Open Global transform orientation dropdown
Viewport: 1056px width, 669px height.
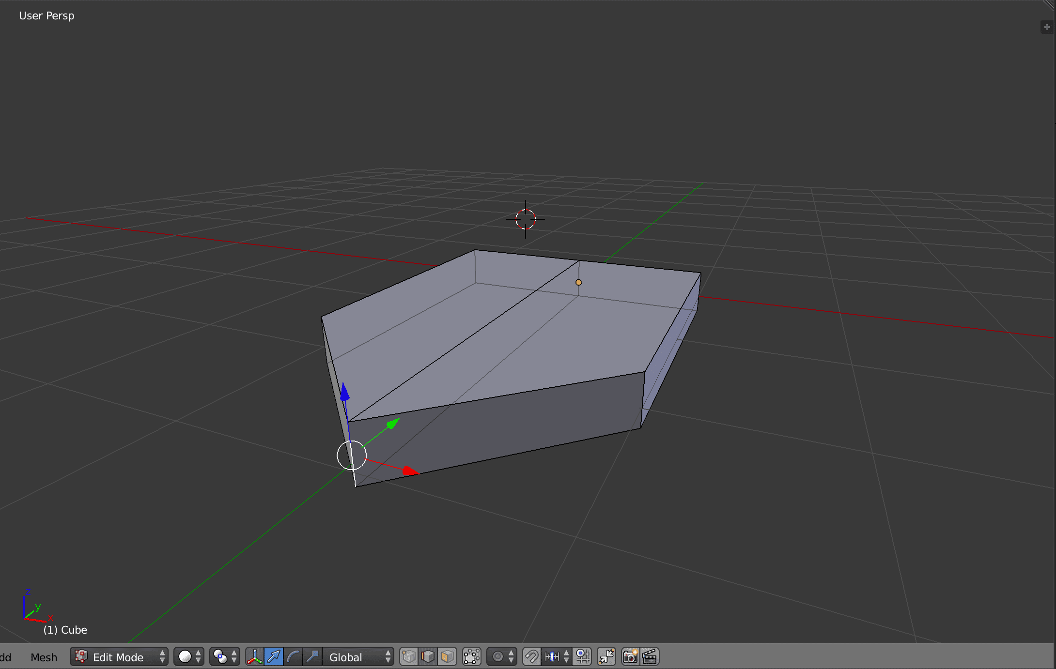(358, 657)
